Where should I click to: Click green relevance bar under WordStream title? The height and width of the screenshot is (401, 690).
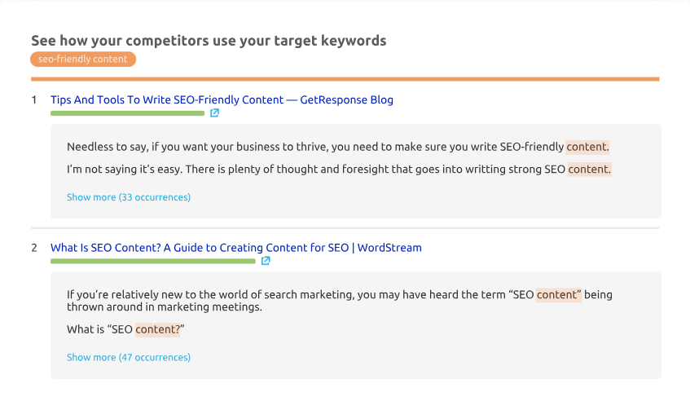152,261
